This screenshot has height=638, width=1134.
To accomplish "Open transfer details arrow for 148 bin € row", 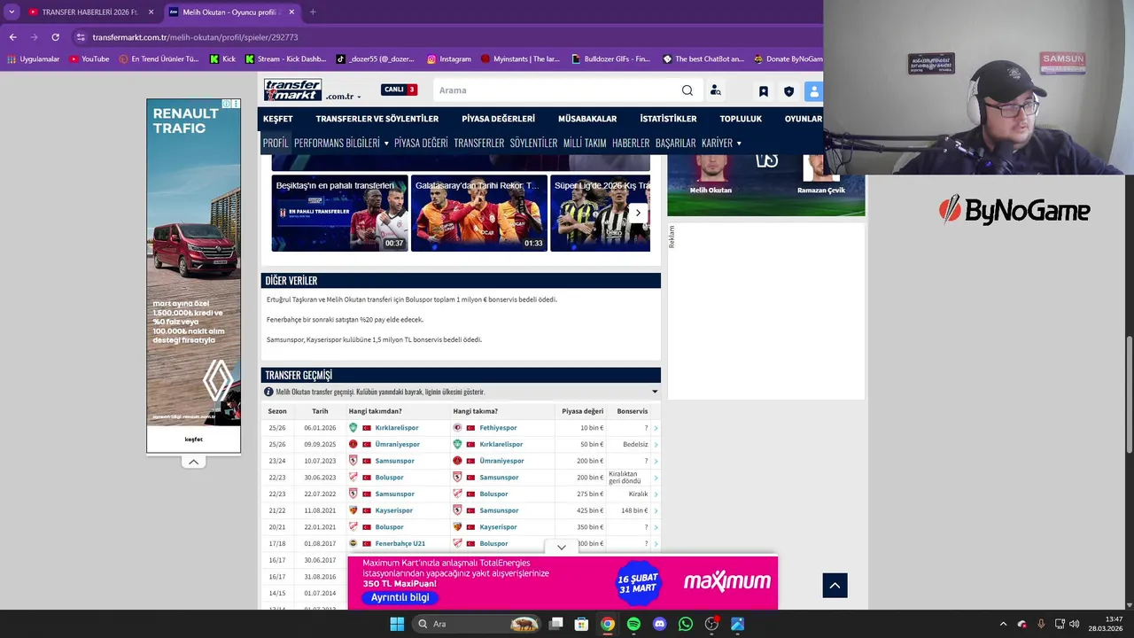I will click(656, 510).
